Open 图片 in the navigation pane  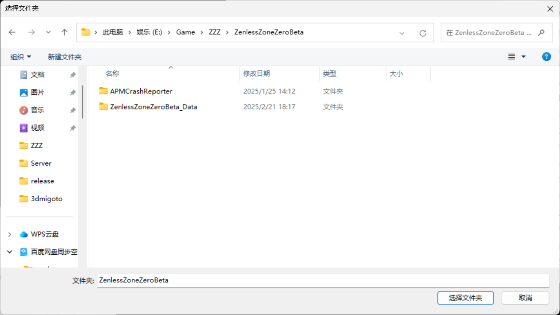pos(38,93)
